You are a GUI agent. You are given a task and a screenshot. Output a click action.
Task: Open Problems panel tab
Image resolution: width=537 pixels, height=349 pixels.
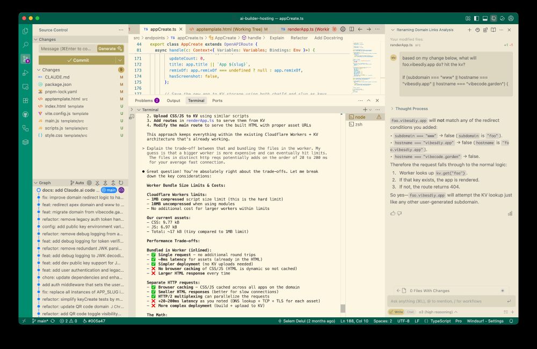(x=147, y=101)
